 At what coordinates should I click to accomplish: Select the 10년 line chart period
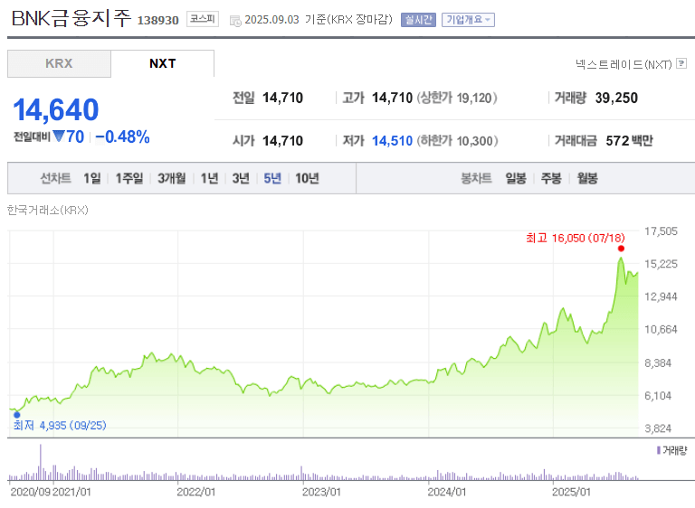[x=307, y=178]
